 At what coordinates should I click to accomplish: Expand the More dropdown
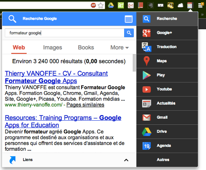coord(119,48)
